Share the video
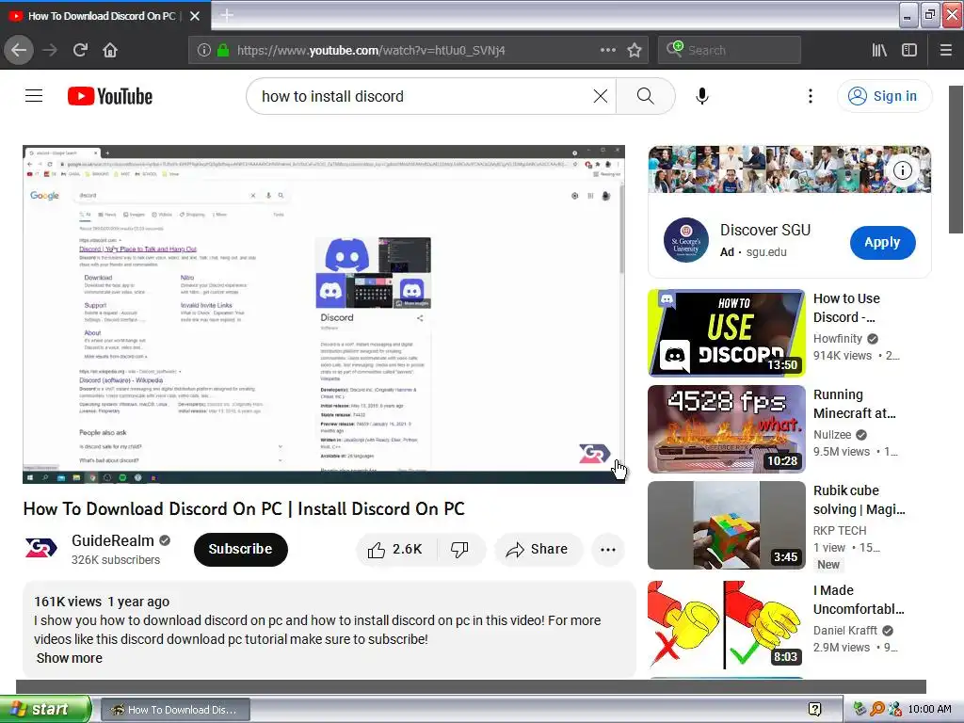The image size is (964, 723). (538, 550)
